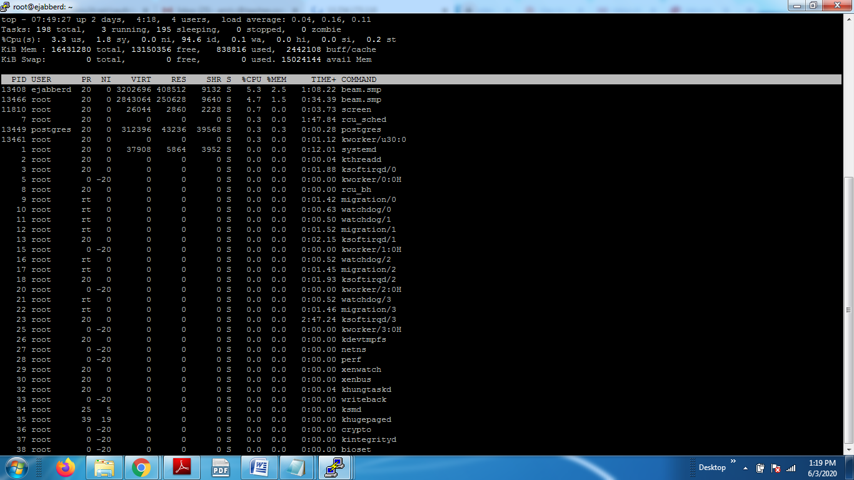This screenshot has width=854, height=480.
Task: Click the kthreadd process name
Action: pyautogui.click(x=361, y=159)
